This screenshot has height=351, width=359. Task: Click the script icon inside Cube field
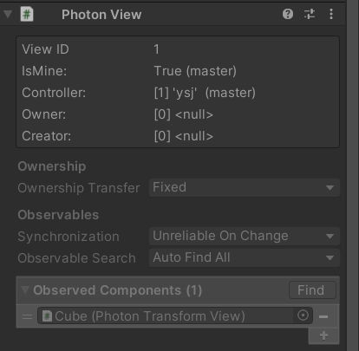47,315
